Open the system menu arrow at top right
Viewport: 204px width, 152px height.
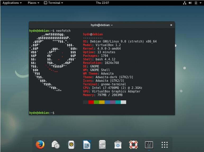click(201, 3)
